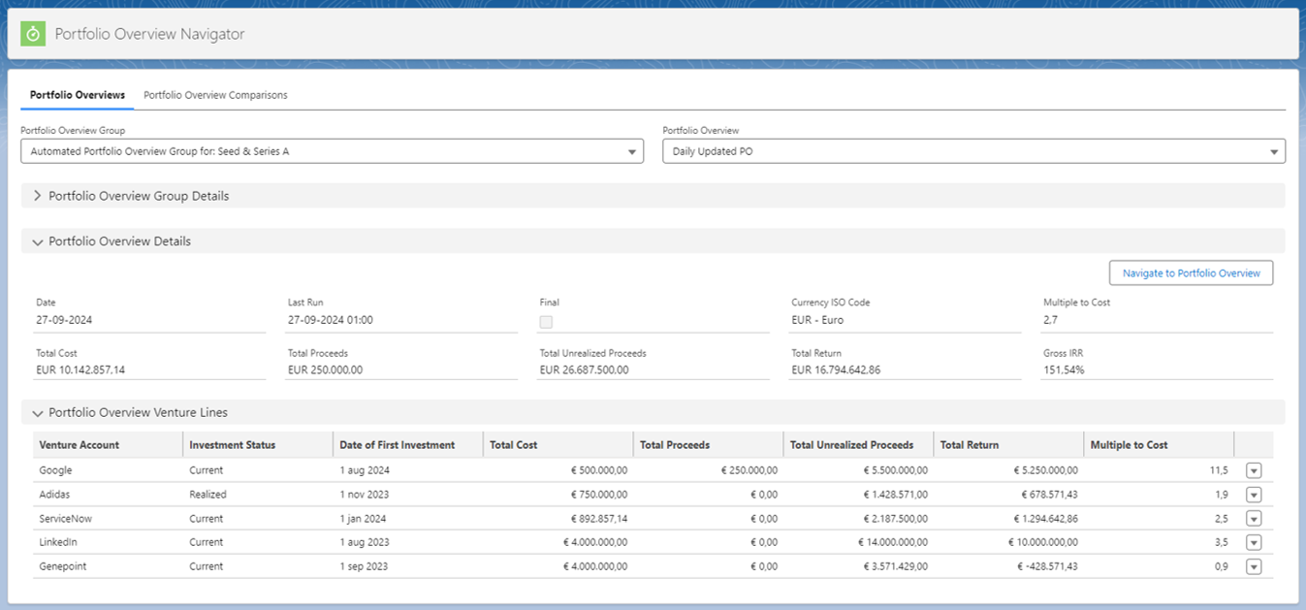1306x610 pixels.
Task: Open row actions menu for ServiceNow
Action: click(x=1253, y=519)
